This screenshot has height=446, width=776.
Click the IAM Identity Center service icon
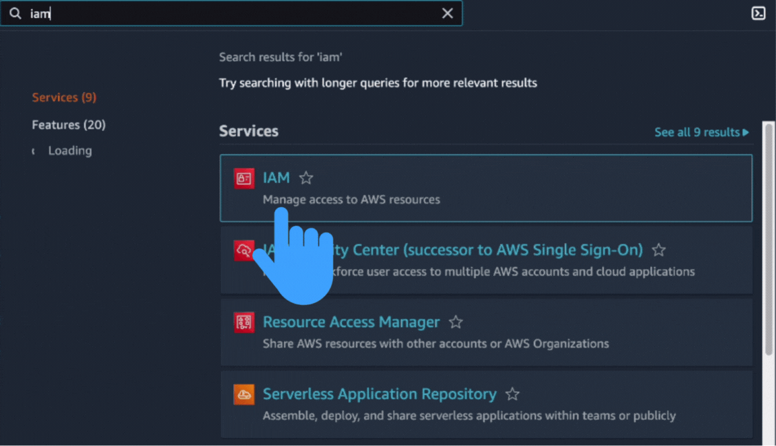point(243,250)
